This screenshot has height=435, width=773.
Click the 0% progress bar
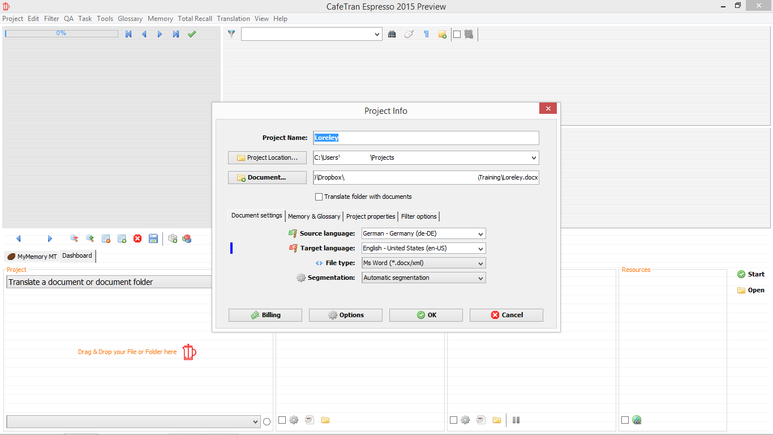tap(61, 34)
